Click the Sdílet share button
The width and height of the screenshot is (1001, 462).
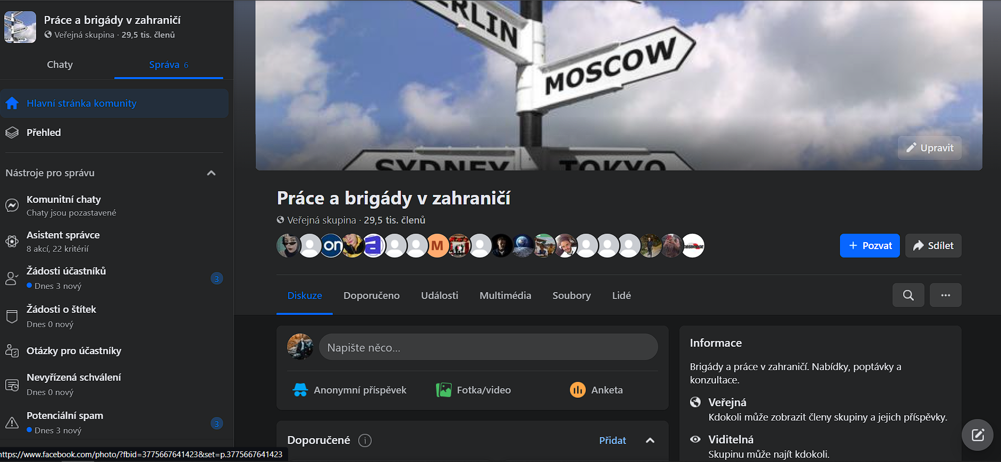(933, 245)
